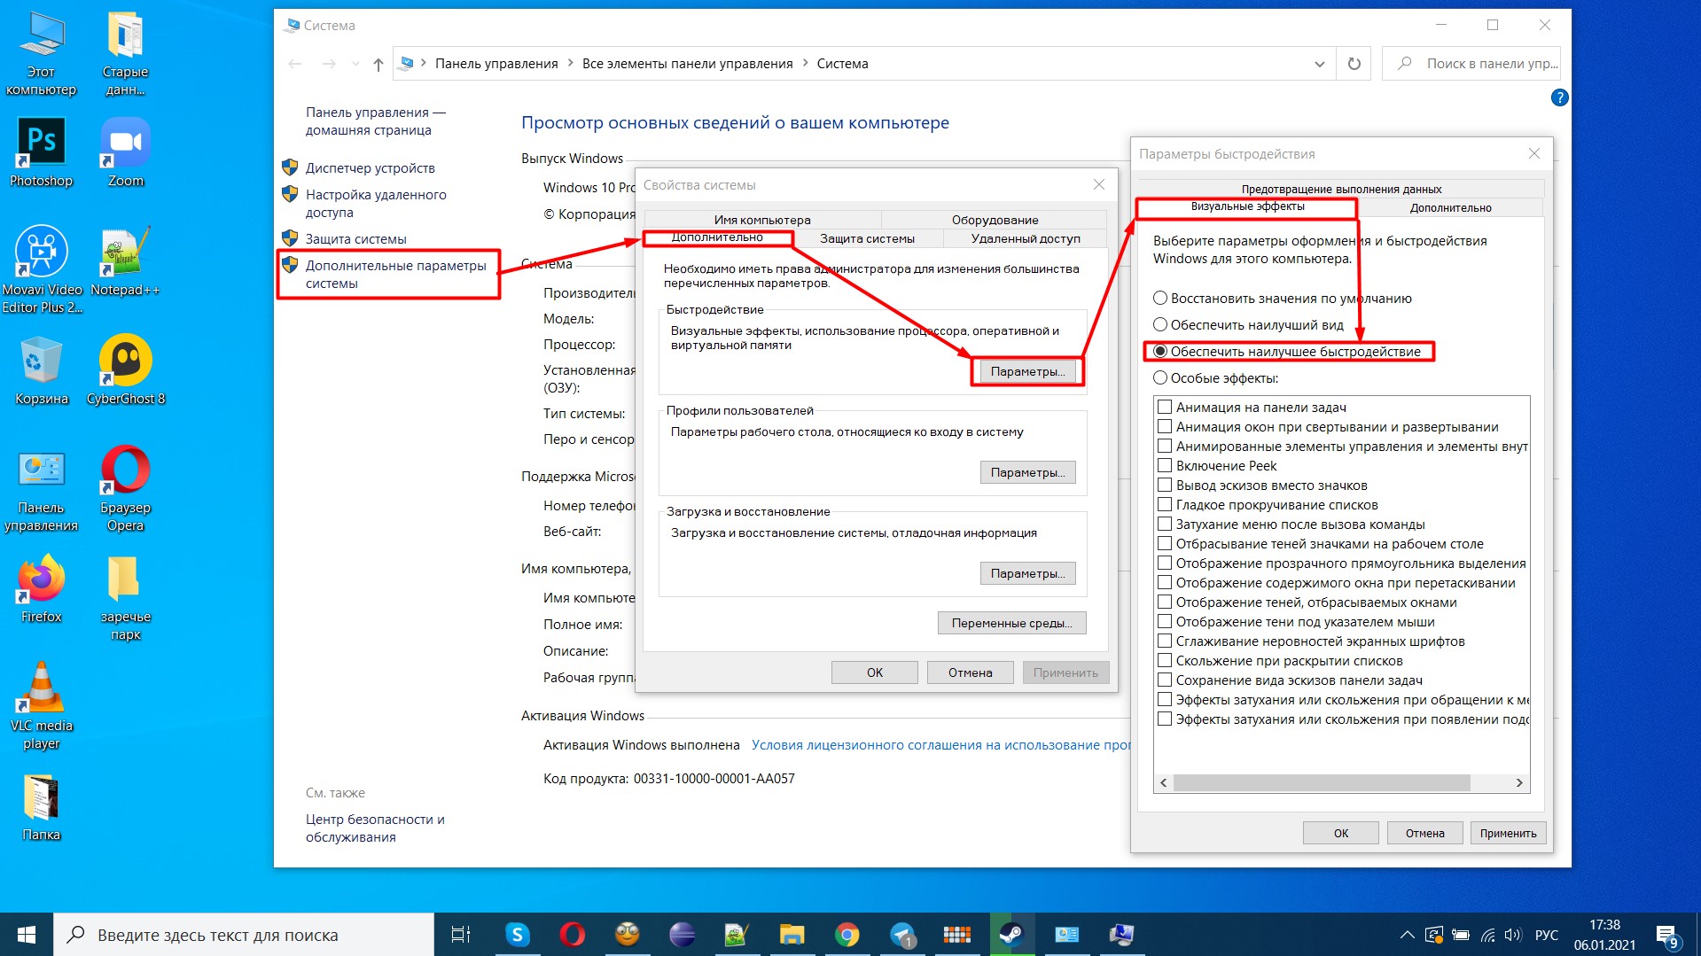Open the recent locations dropdown arrow

(355, 64)
